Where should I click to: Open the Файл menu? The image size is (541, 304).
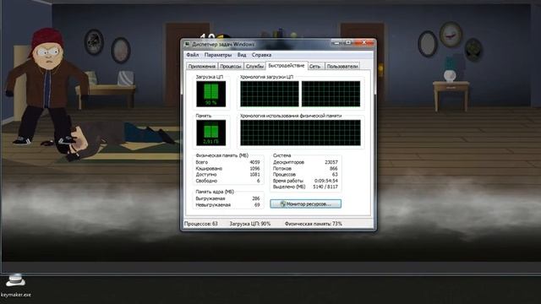click(x=192, y=55)
